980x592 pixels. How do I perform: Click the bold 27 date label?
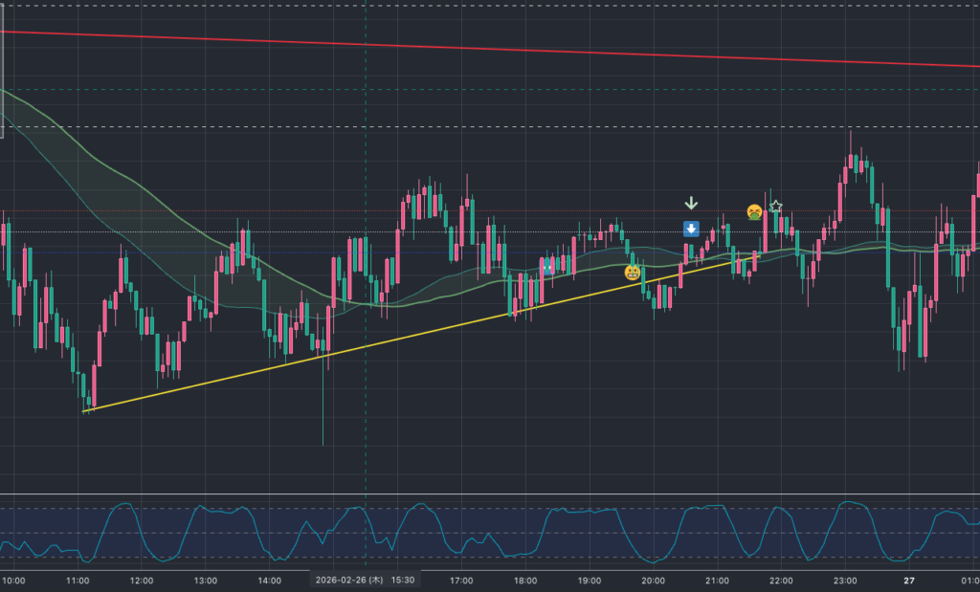(x=909, y=580)
